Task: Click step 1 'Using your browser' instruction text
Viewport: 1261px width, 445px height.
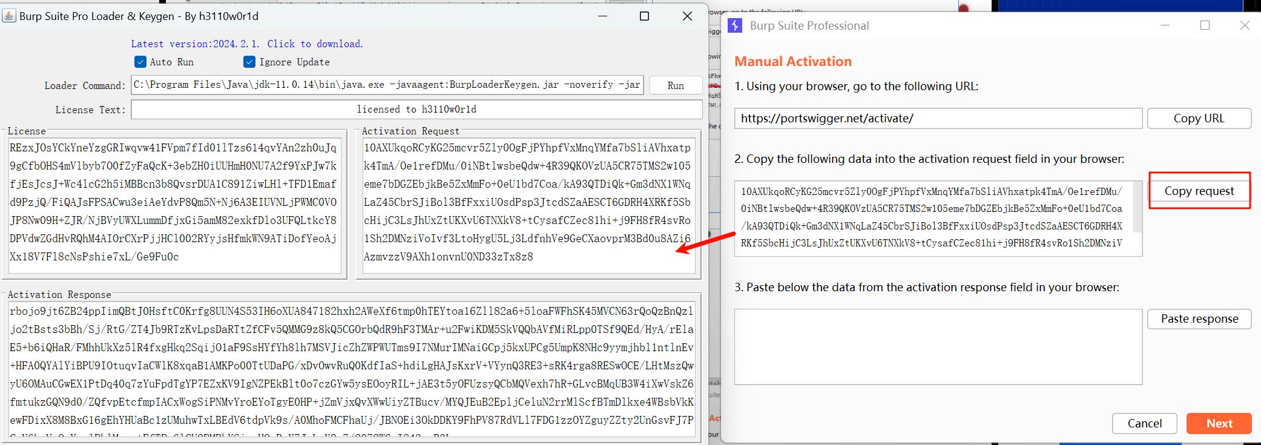Action: [856, 86]
